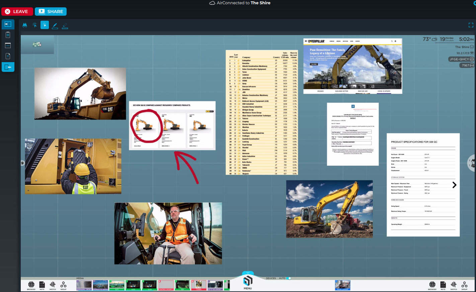
Task: Click the binoculars view tool
Action: (25, 25)
